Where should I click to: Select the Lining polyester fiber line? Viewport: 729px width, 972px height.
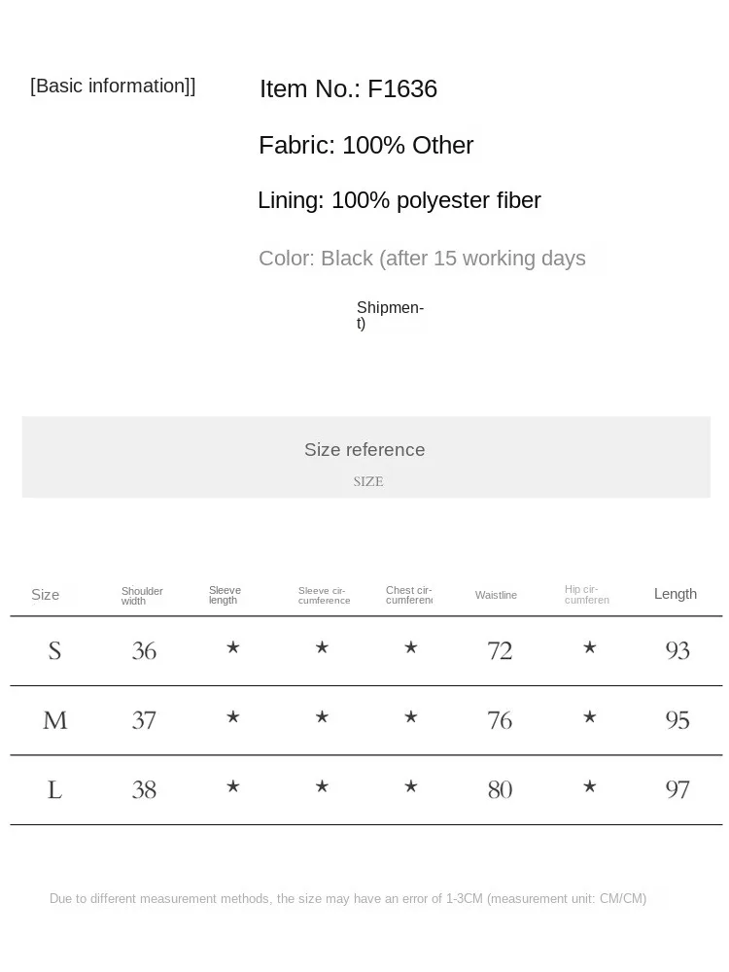(399, 201)
